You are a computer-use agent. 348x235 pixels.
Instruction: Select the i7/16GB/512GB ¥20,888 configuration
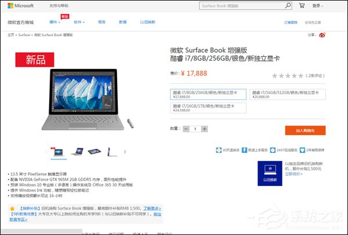click(288, 94)
